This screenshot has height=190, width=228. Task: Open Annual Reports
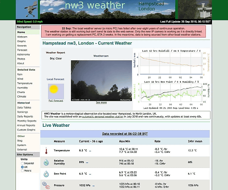click(x=26, y=125)
